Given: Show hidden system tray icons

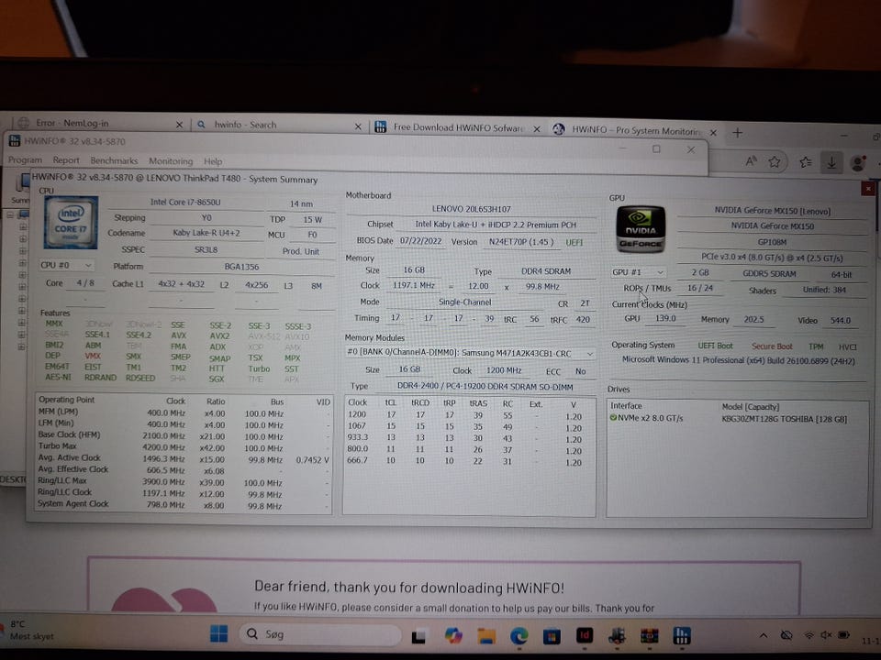Looking at the screenshot, I should (764, 636).
